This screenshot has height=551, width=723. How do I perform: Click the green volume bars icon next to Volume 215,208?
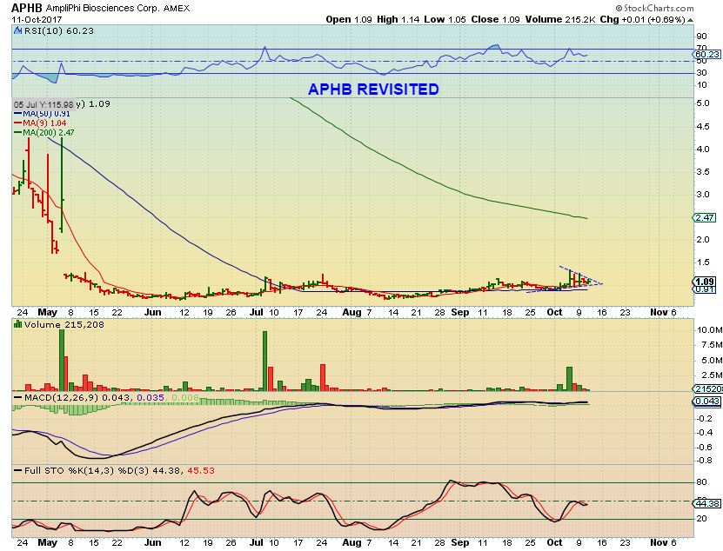(18, 324)
